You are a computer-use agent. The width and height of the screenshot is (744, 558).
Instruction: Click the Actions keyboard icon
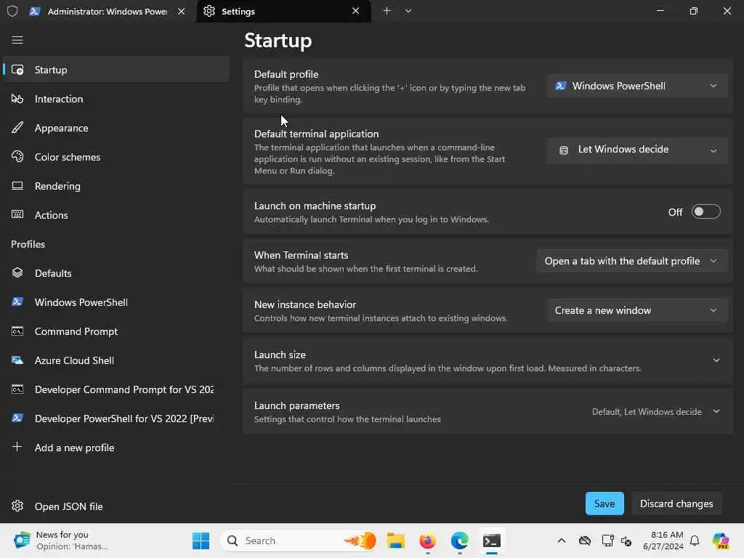(17, 215)
